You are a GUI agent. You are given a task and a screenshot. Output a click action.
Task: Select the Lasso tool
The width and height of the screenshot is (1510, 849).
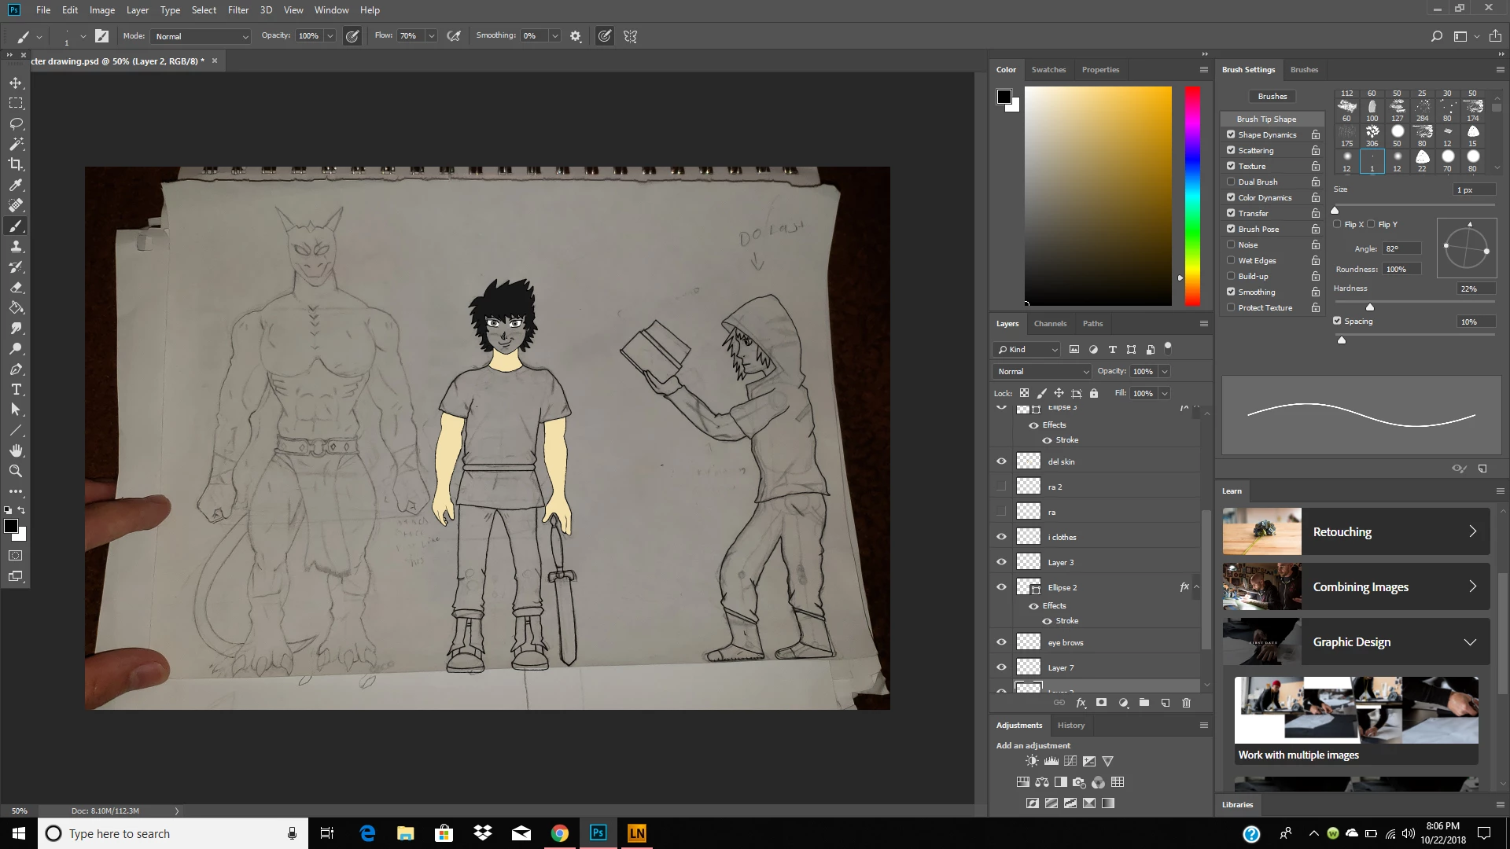click(16, 123)
